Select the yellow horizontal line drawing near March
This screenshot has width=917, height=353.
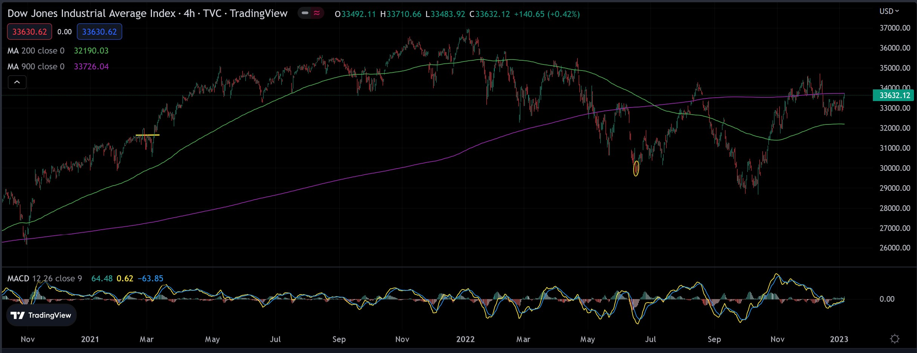click(147, 135)
